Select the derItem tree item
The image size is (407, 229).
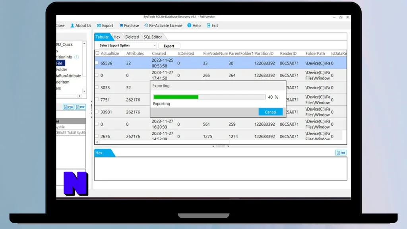click(63, 82)
